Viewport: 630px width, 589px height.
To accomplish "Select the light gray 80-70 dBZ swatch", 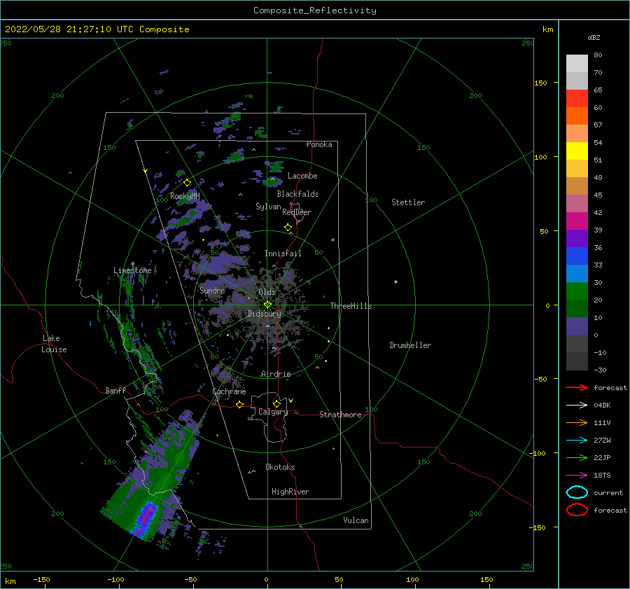I will tap(577, 64).
